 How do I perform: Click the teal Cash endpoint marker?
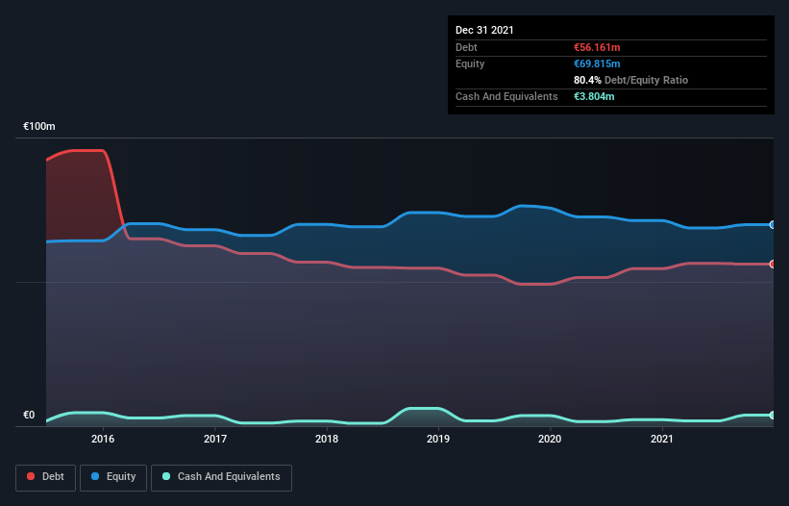point(773,415)
